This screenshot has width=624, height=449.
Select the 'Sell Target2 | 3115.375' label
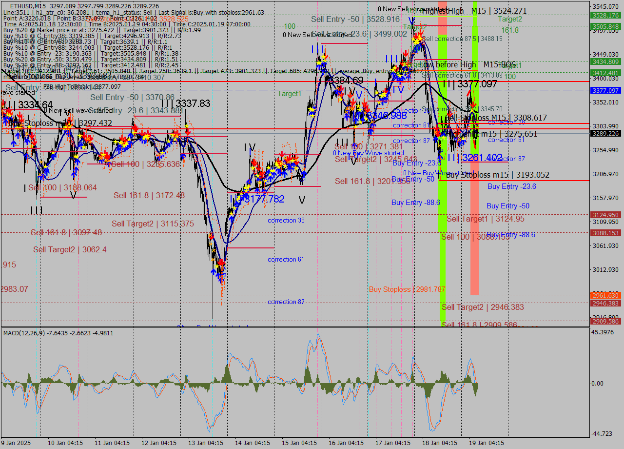tap(153, 224)
